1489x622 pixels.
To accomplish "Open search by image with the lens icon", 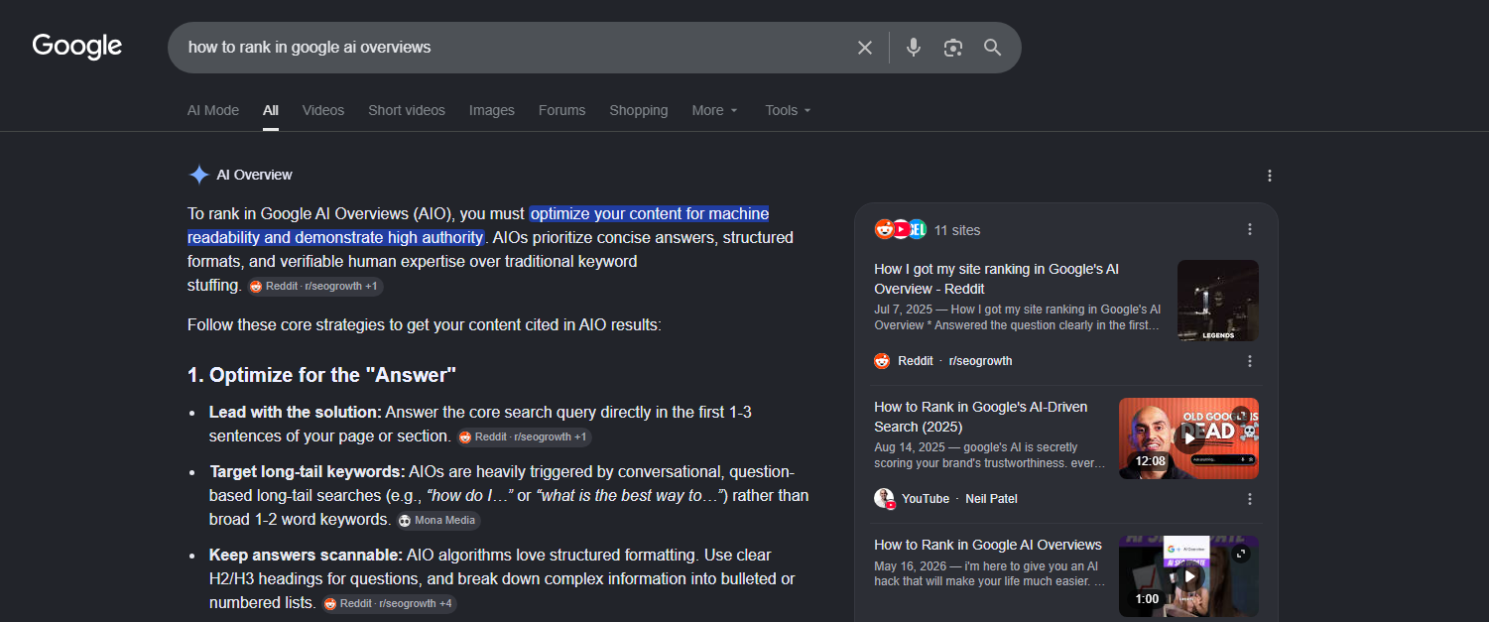I will 953,48.
